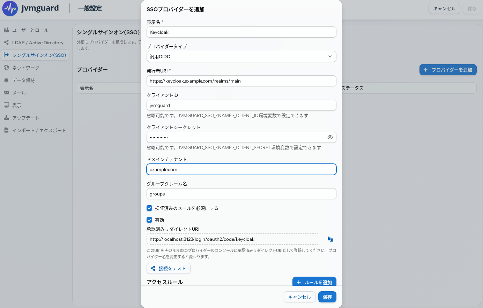Click the redirect URI text box

click(x=234, y=239)
